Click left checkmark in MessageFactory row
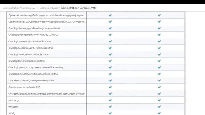 coord(110,15)
